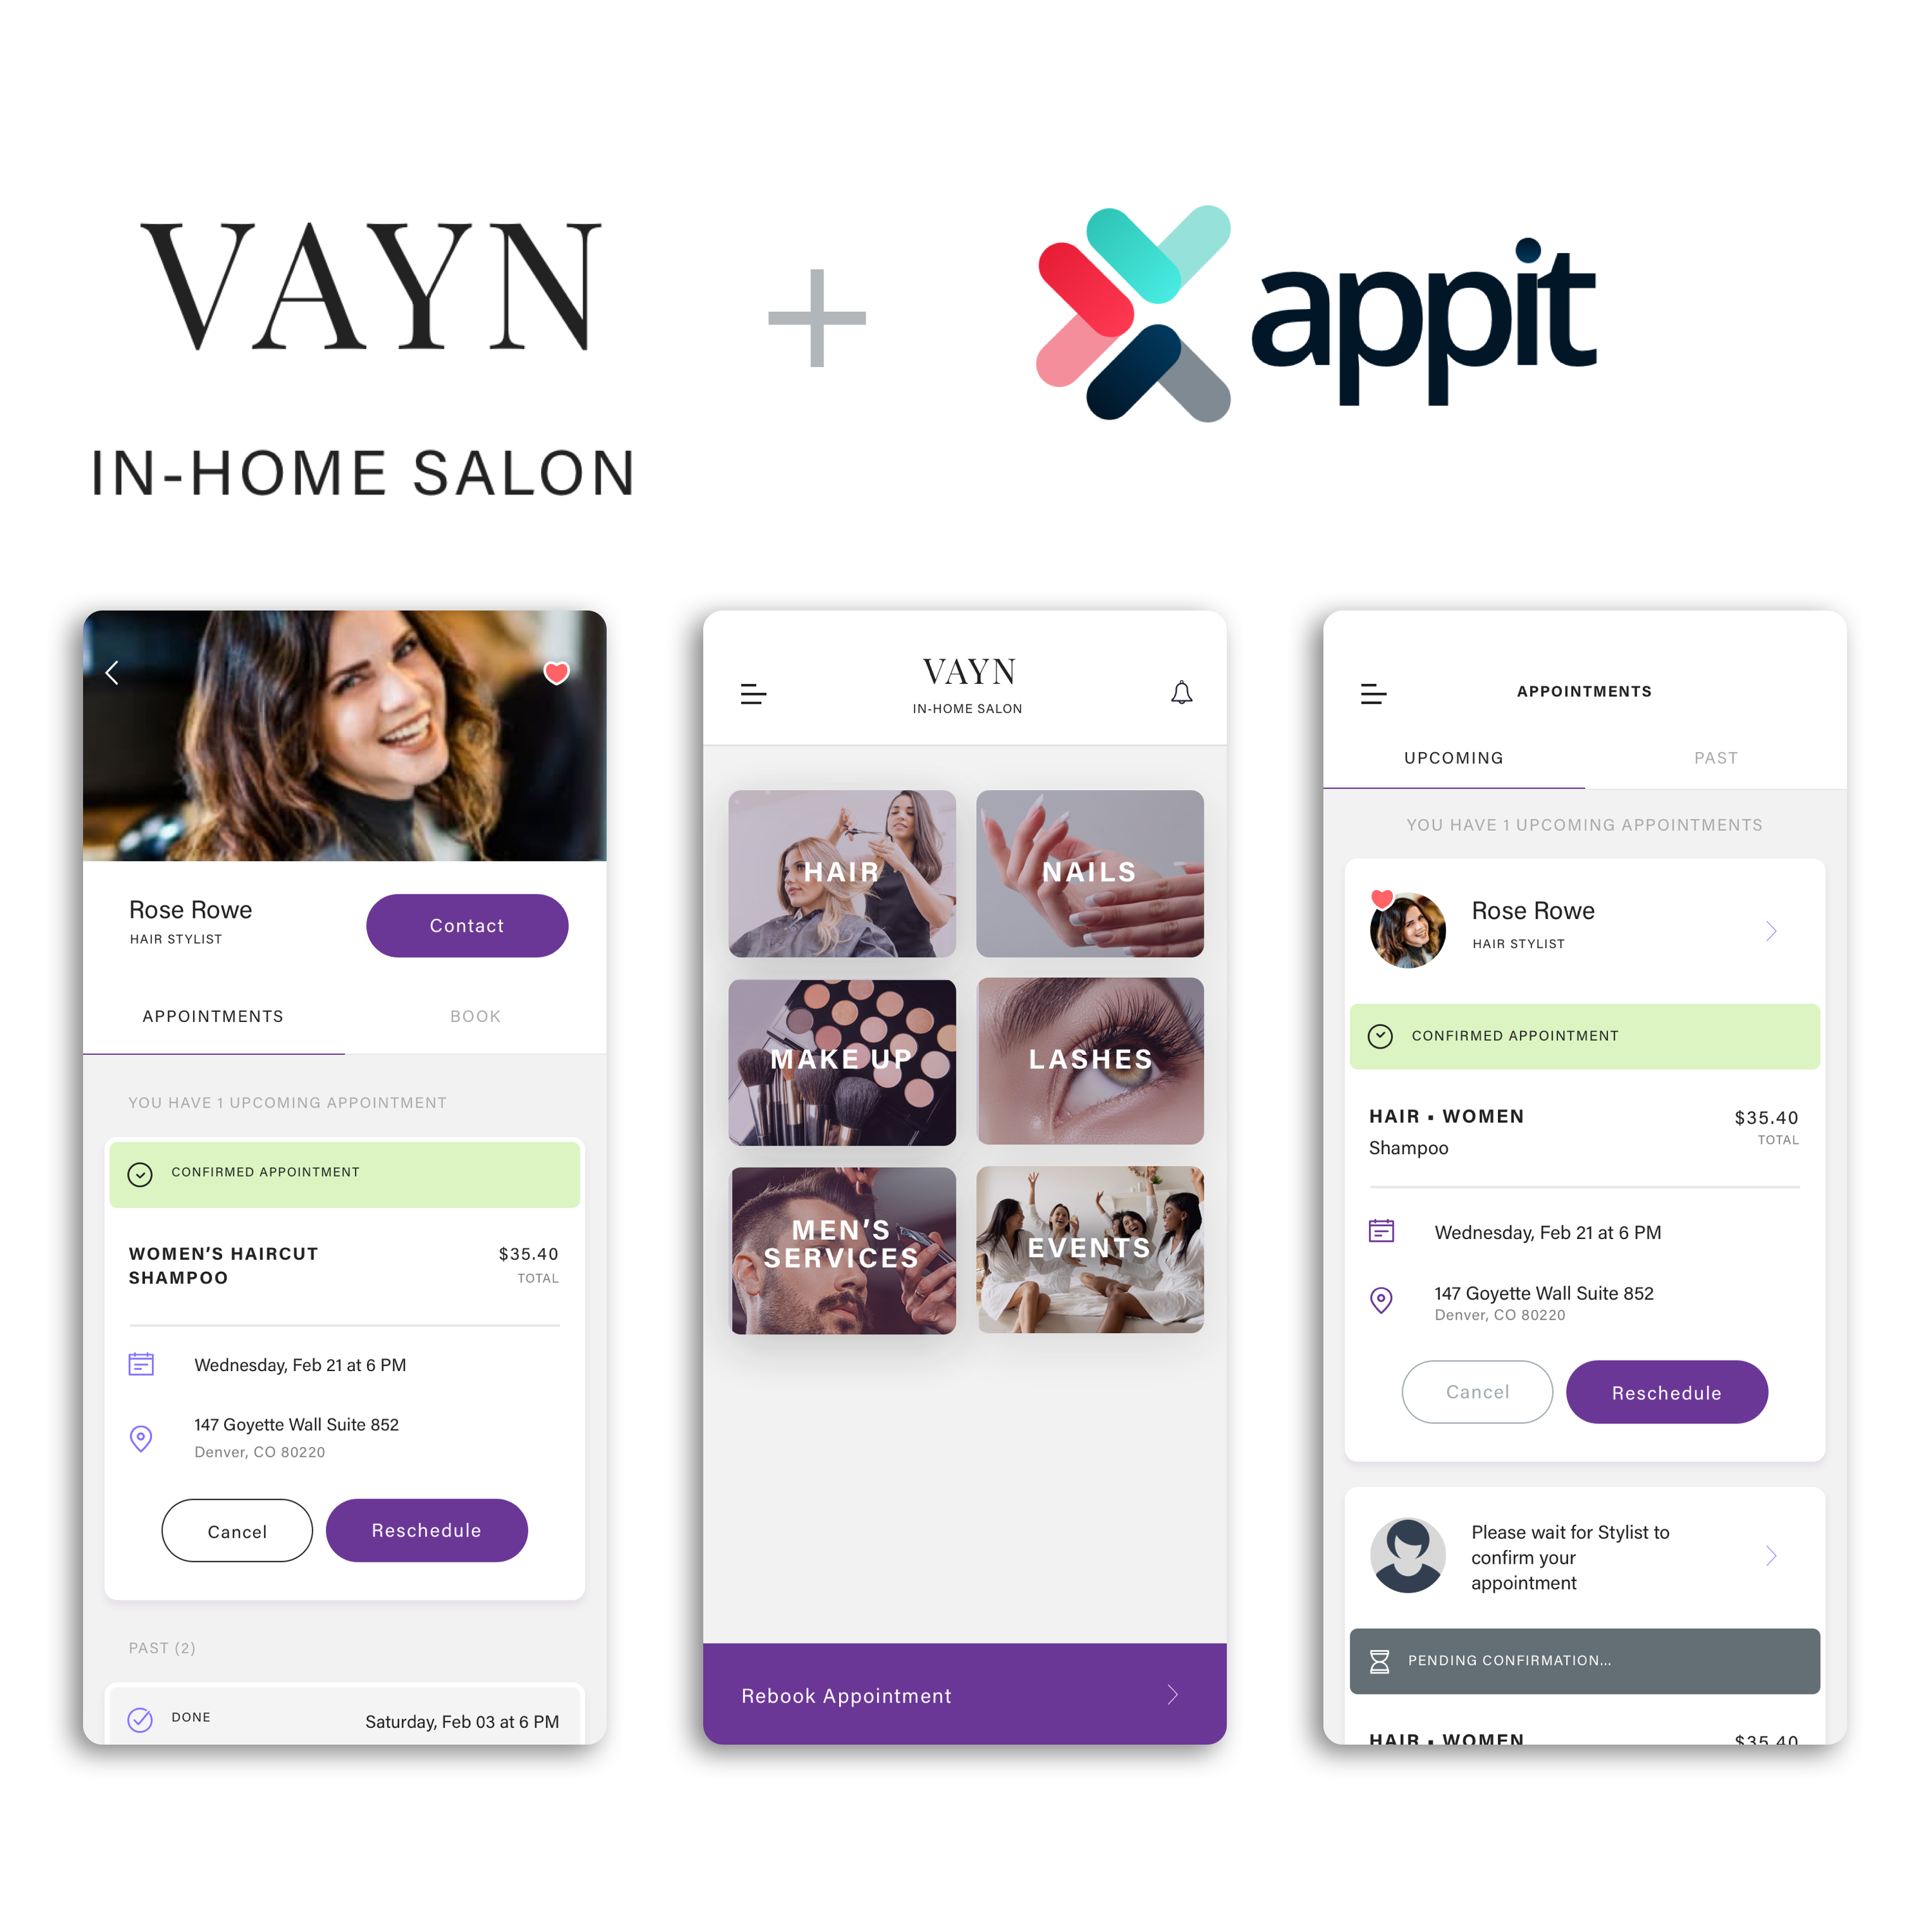
Task: Tap the confirmed appointment checkmark icon
Action: point(140,1171)
